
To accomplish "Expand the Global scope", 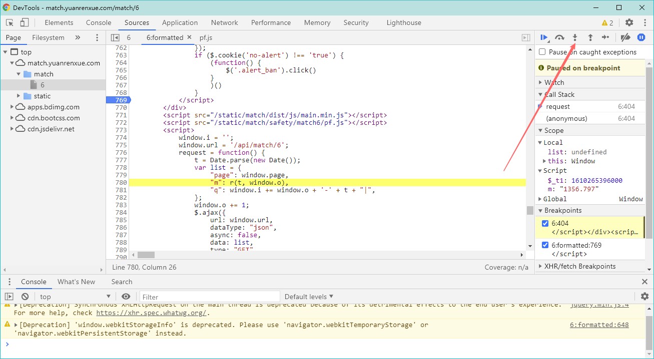I will [x=540, y=199].
